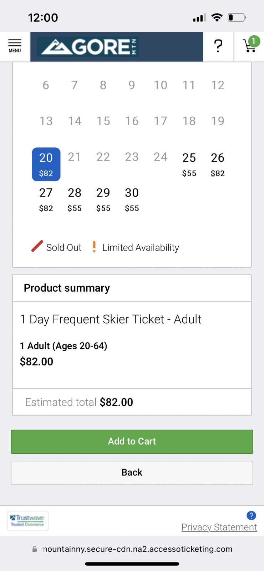Tap the lock icon beside the URL

click(x=35, y=549)
